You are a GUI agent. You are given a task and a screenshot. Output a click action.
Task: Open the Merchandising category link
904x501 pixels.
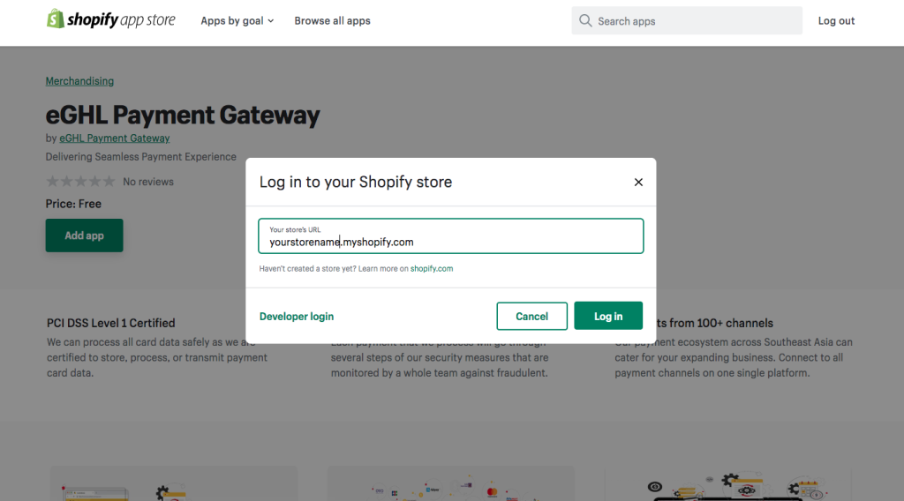click(79, 81)
